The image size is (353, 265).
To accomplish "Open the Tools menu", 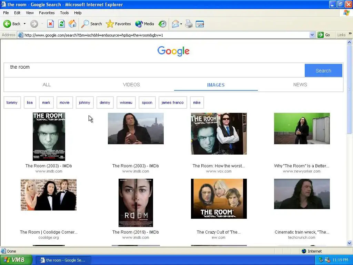I will coord(64,13).
